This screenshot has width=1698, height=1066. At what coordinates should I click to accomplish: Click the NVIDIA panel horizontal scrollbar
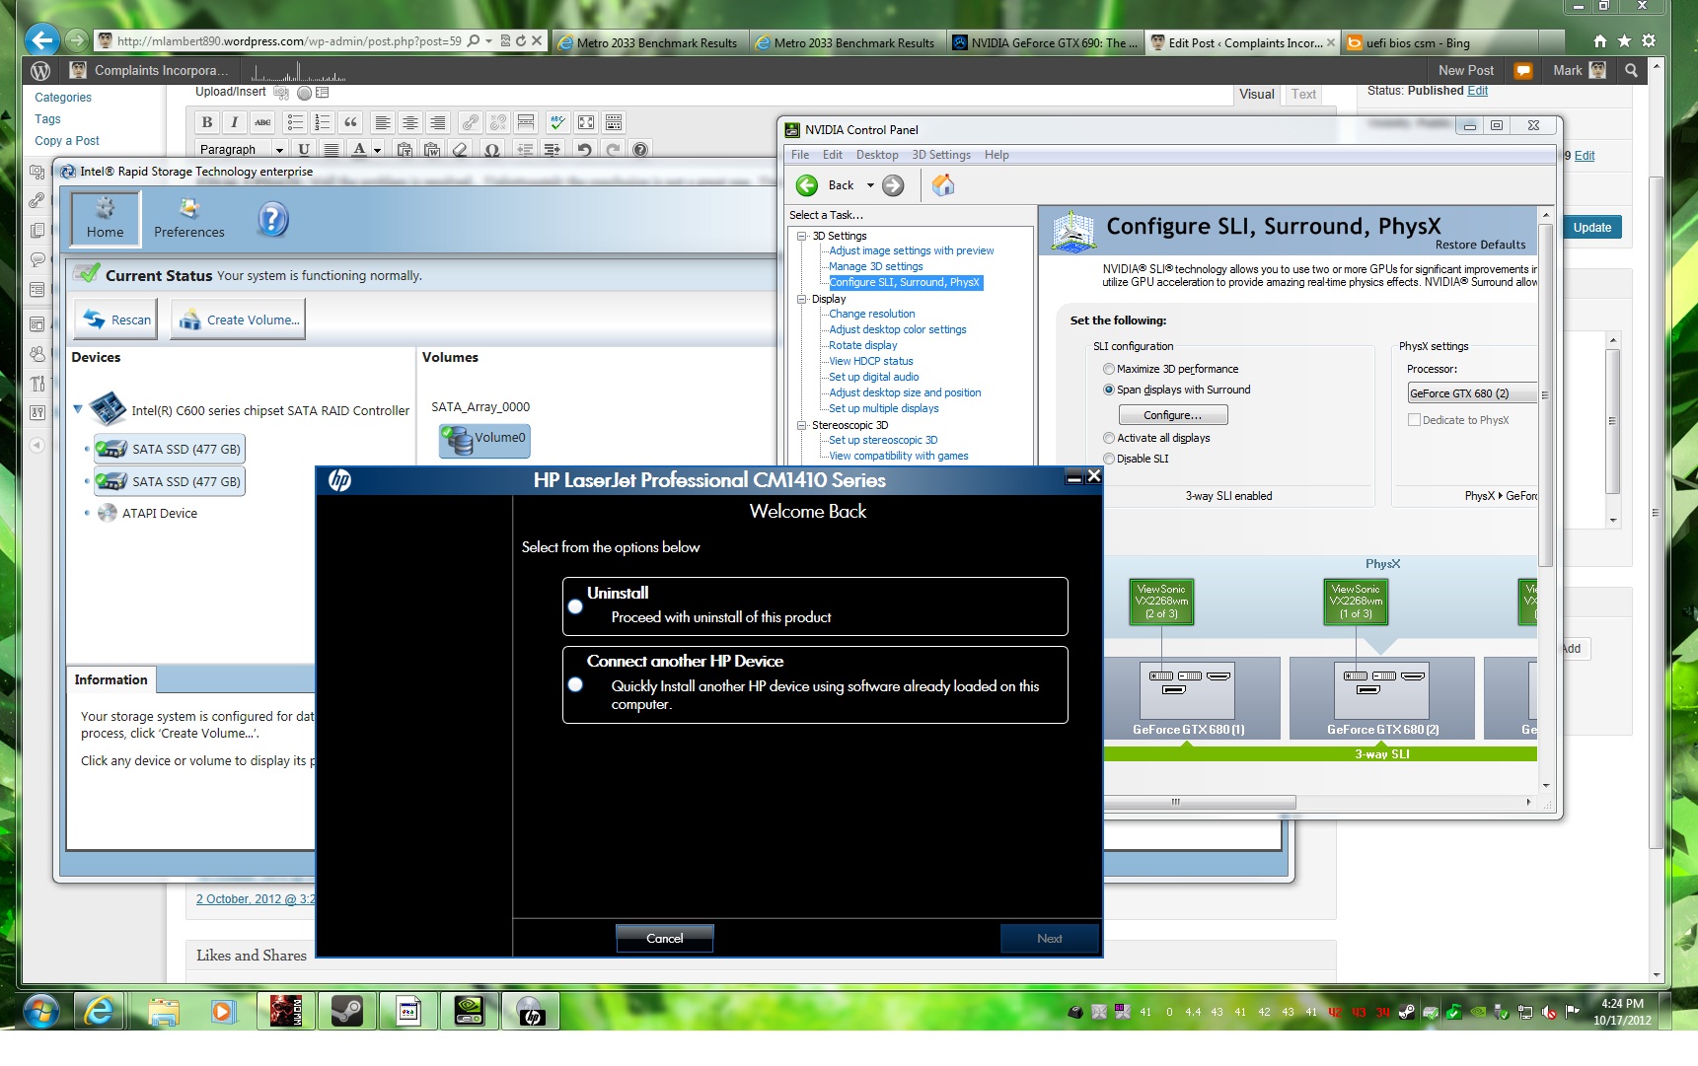[1199, 802]
